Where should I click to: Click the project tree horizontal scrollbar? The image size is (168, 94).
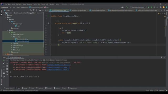coord(16,55)
